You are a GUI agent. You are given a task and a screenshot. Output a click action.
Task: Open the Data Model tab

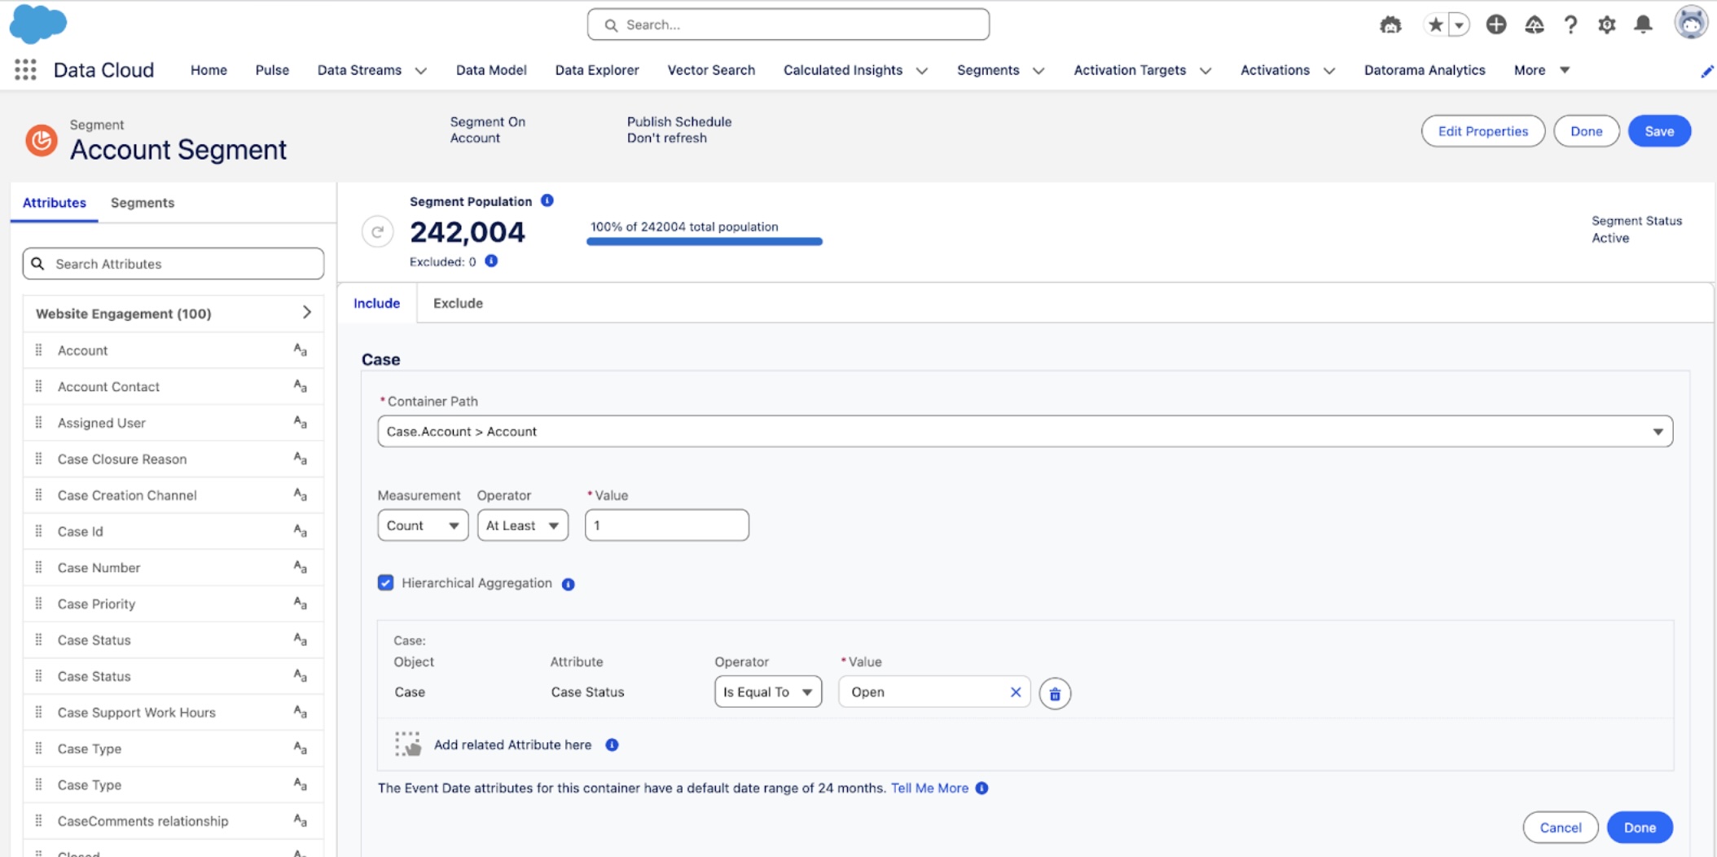[x=491, y=70]
